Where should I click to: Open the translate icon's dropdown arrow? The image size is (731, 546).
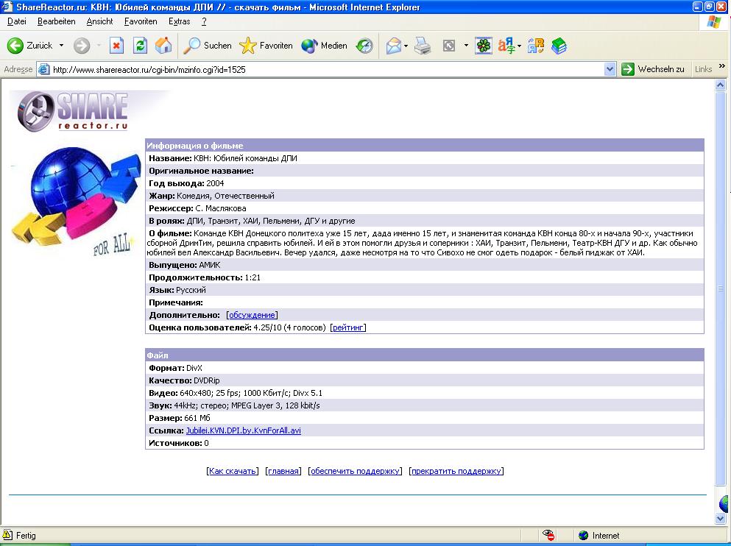click(x=519, y=46)
